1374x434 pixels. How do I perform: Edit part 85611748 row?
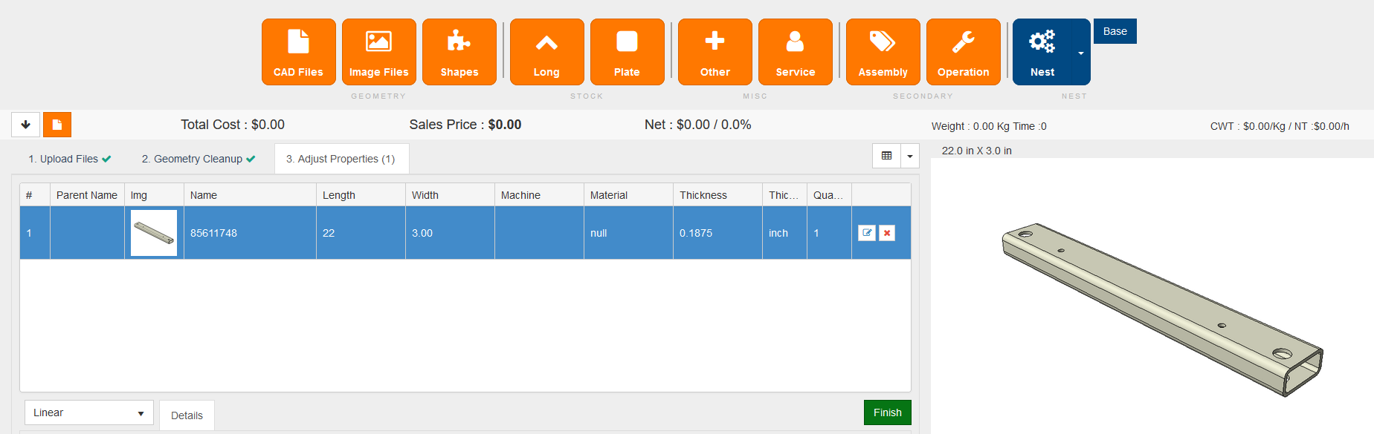867,233
